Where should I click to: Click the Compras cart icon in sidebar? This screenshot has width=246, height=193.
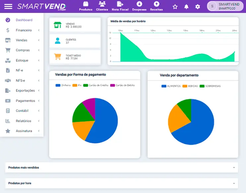[8, 50]
